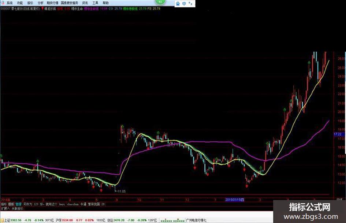Open the 分析 menu

[40, 3]
